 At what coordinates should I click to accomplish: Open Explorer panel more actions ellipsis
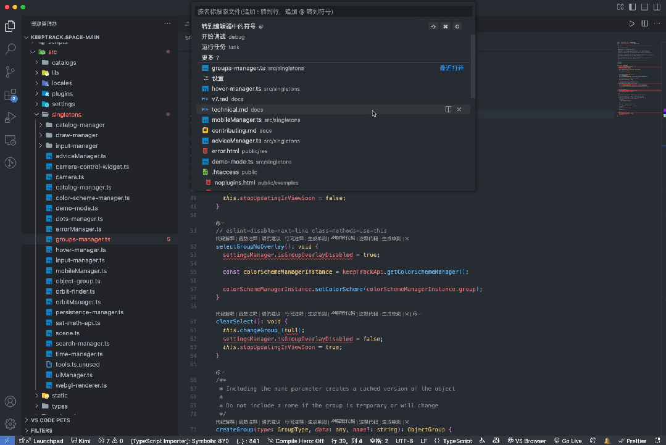tap(168, 24)
